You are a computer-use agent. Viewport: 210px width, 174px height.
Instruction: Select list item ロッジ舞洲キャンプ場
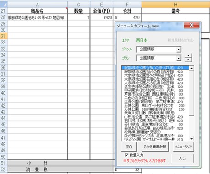tap(155, 136)
